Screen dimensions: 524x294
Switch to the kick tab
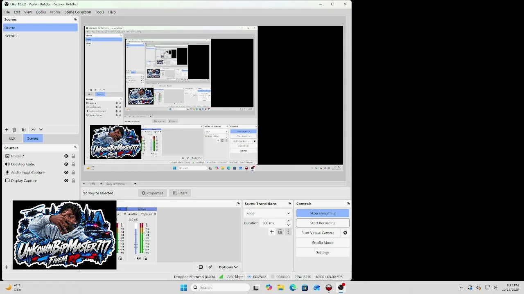pyautogui.click(x=12, y=138)
